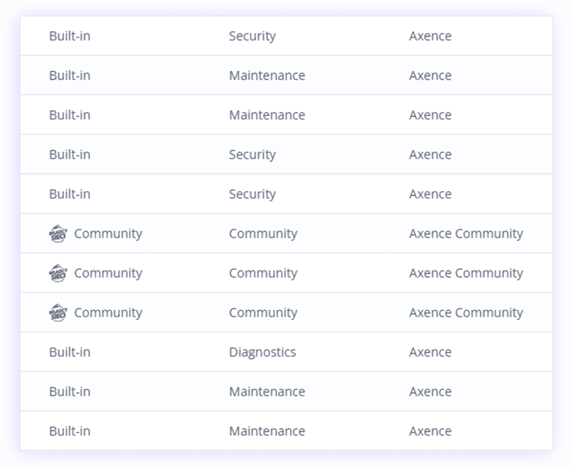
Task: Click Built-in in the top row
Action: coord(69,36)
